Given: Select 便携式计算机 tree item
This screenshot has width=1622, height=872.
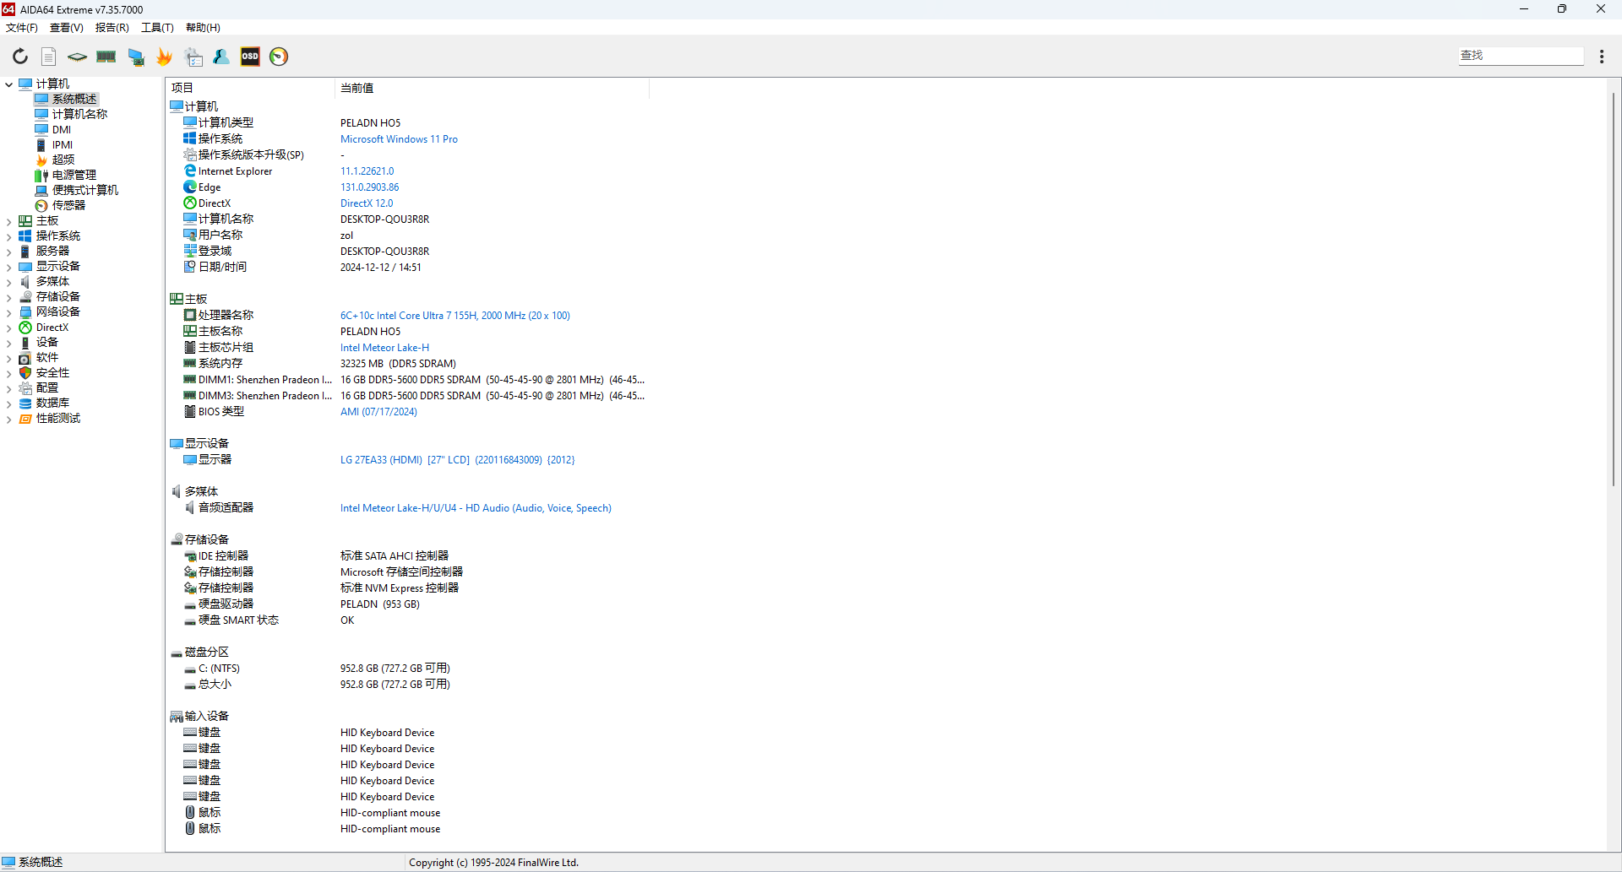Looking at the screenshot, I should point(85,190).
